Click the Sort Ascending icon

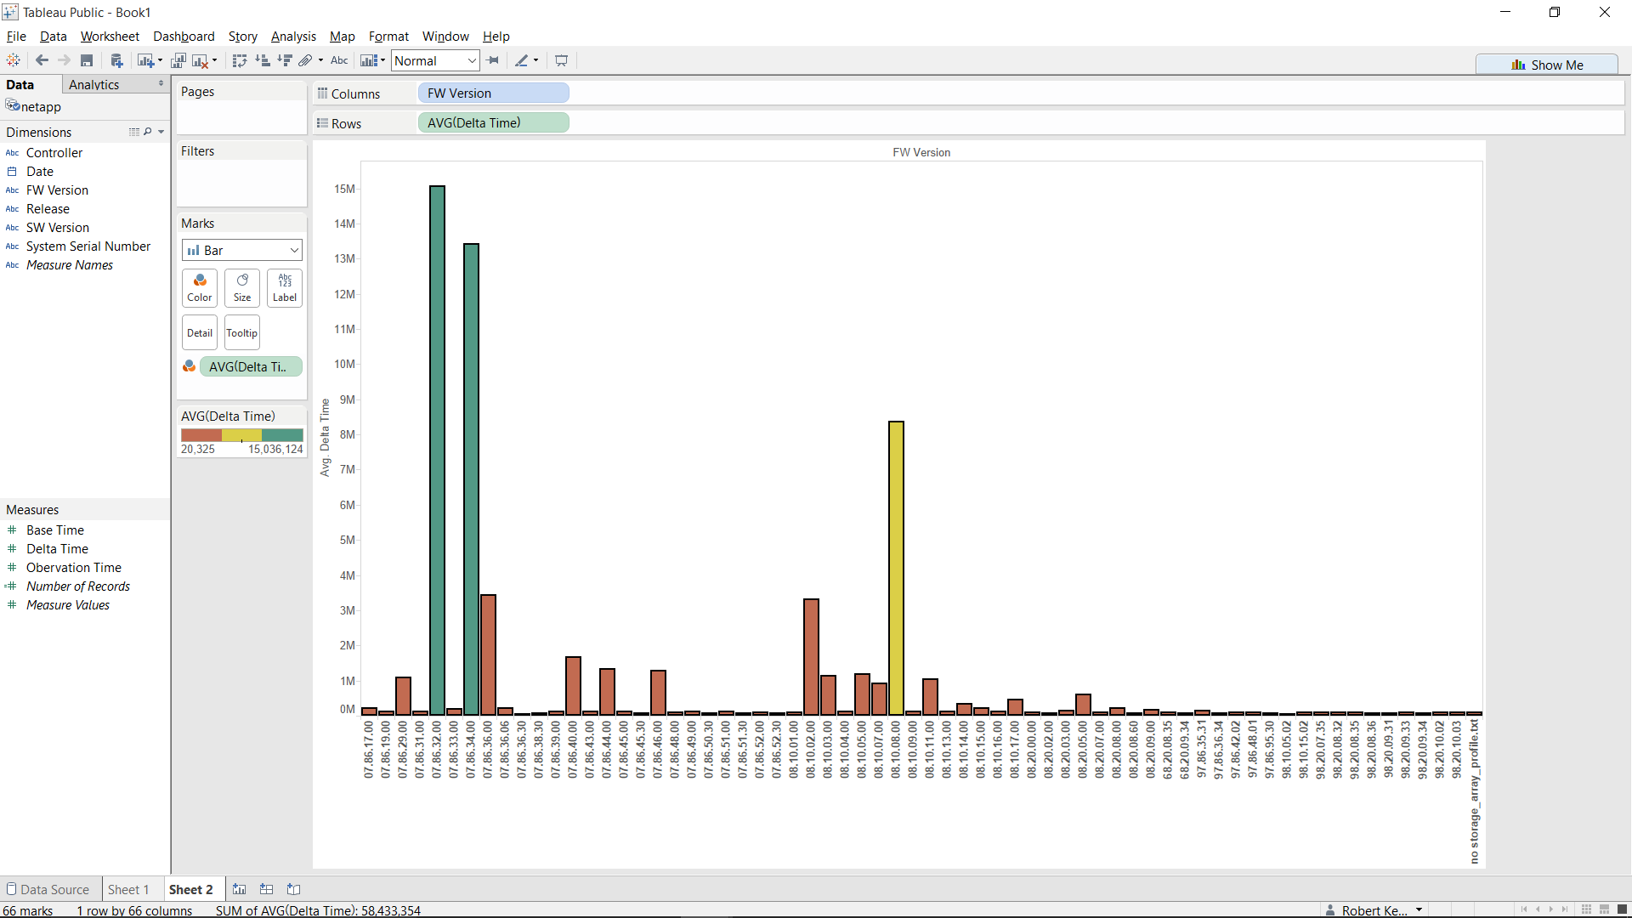(x=263, y=60)
